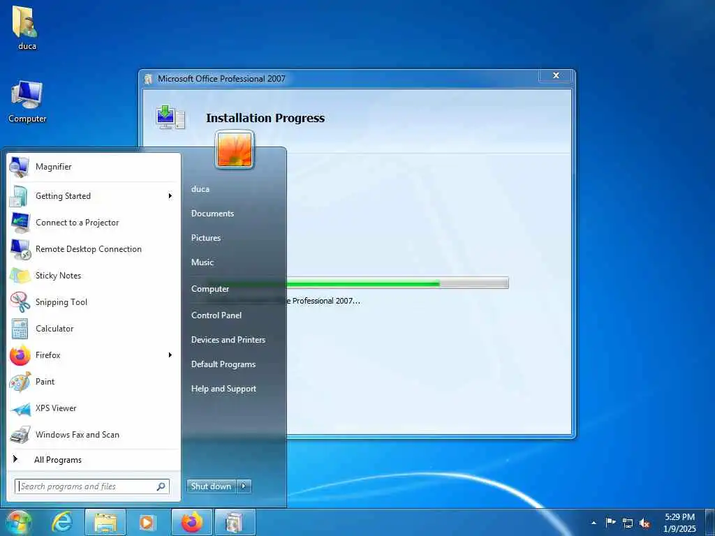Click the Snipping Tool scissors icon

click(x=20, y=302)
